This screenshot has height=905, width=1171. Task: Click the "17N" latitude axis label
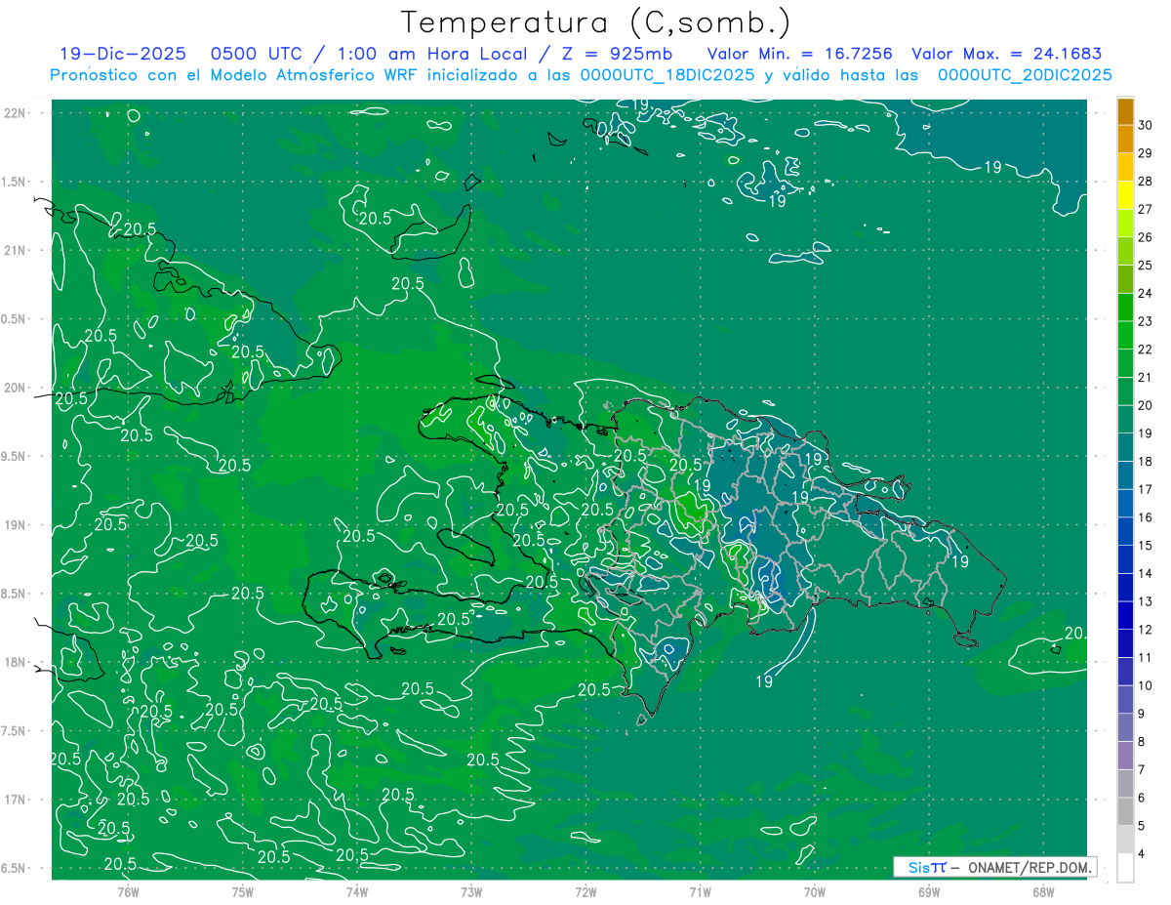(16, 800)
